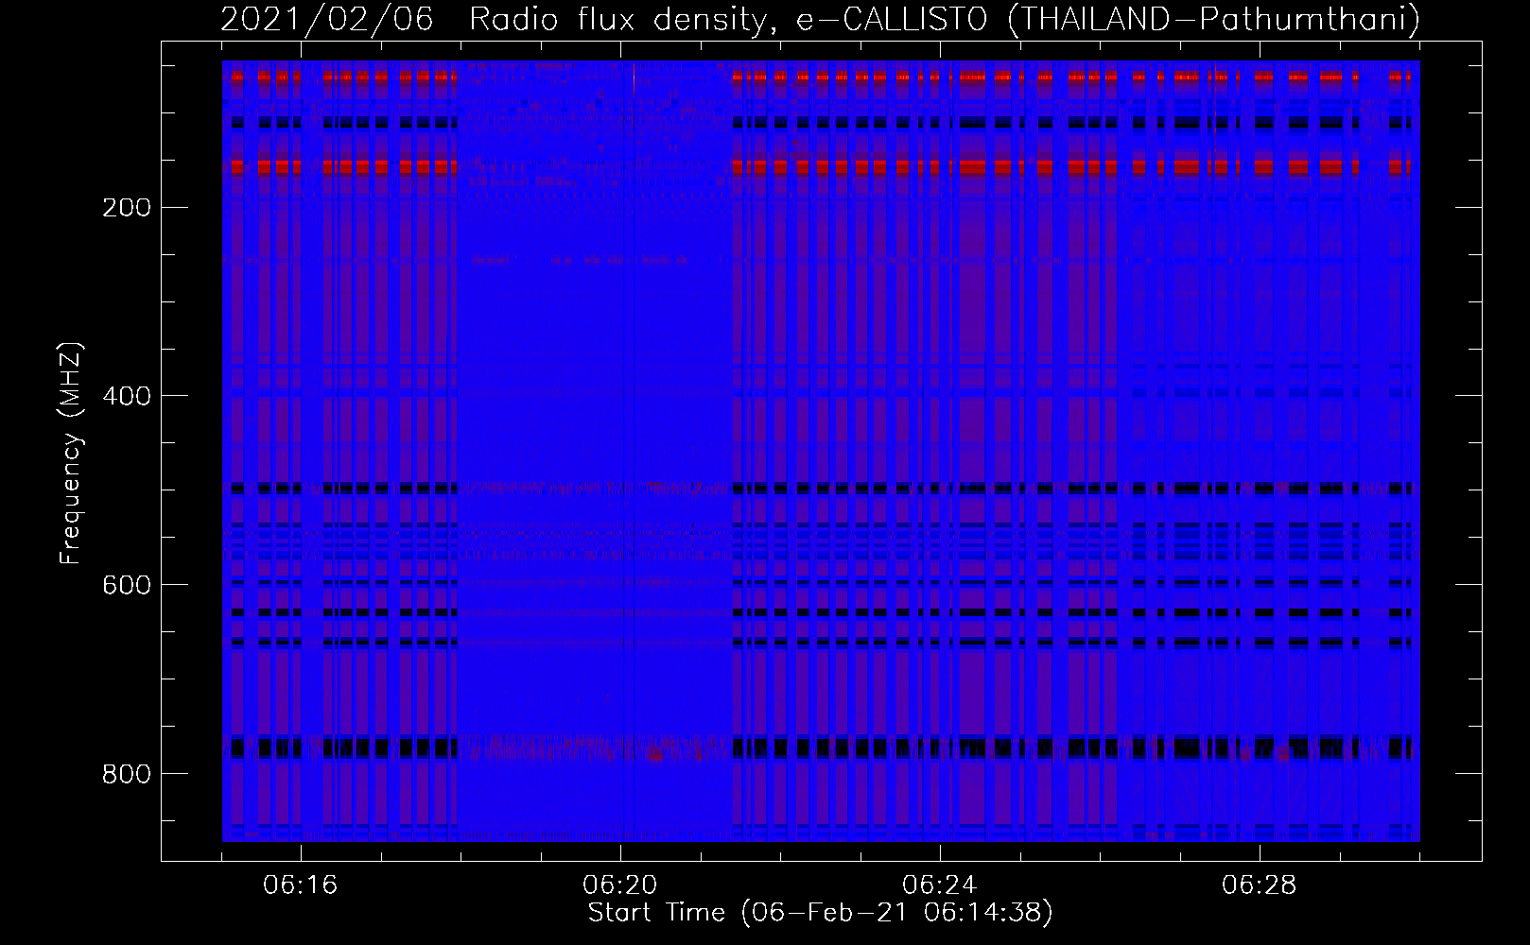Click the 06:24 time tick label
Screen dimensions: 1530x945
click(x=940, y=885)
